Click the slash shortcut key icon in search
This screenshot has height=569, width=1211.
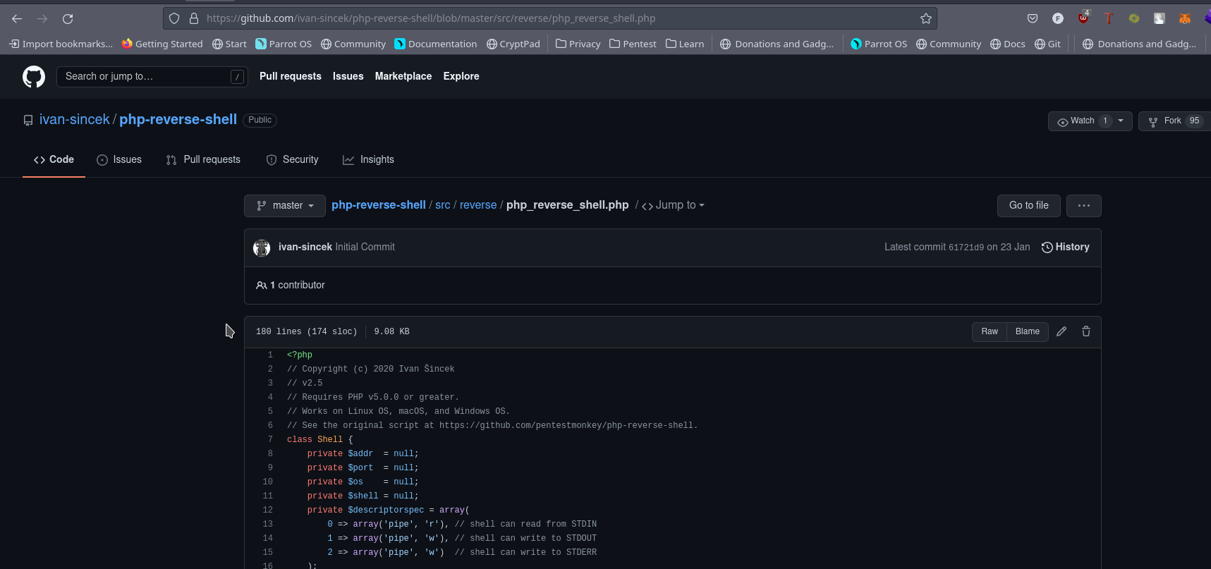[x=237, y=77]
